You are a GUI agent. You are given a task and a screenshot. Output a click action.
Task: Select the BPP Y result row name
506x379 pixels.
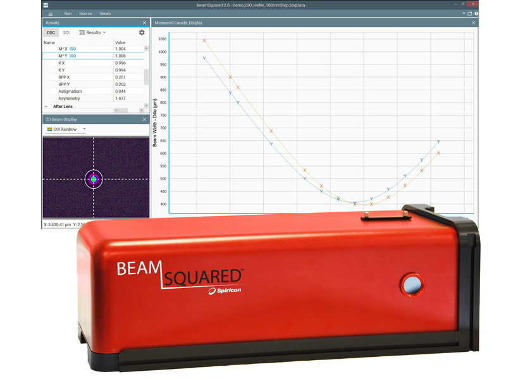coord(64,85)
